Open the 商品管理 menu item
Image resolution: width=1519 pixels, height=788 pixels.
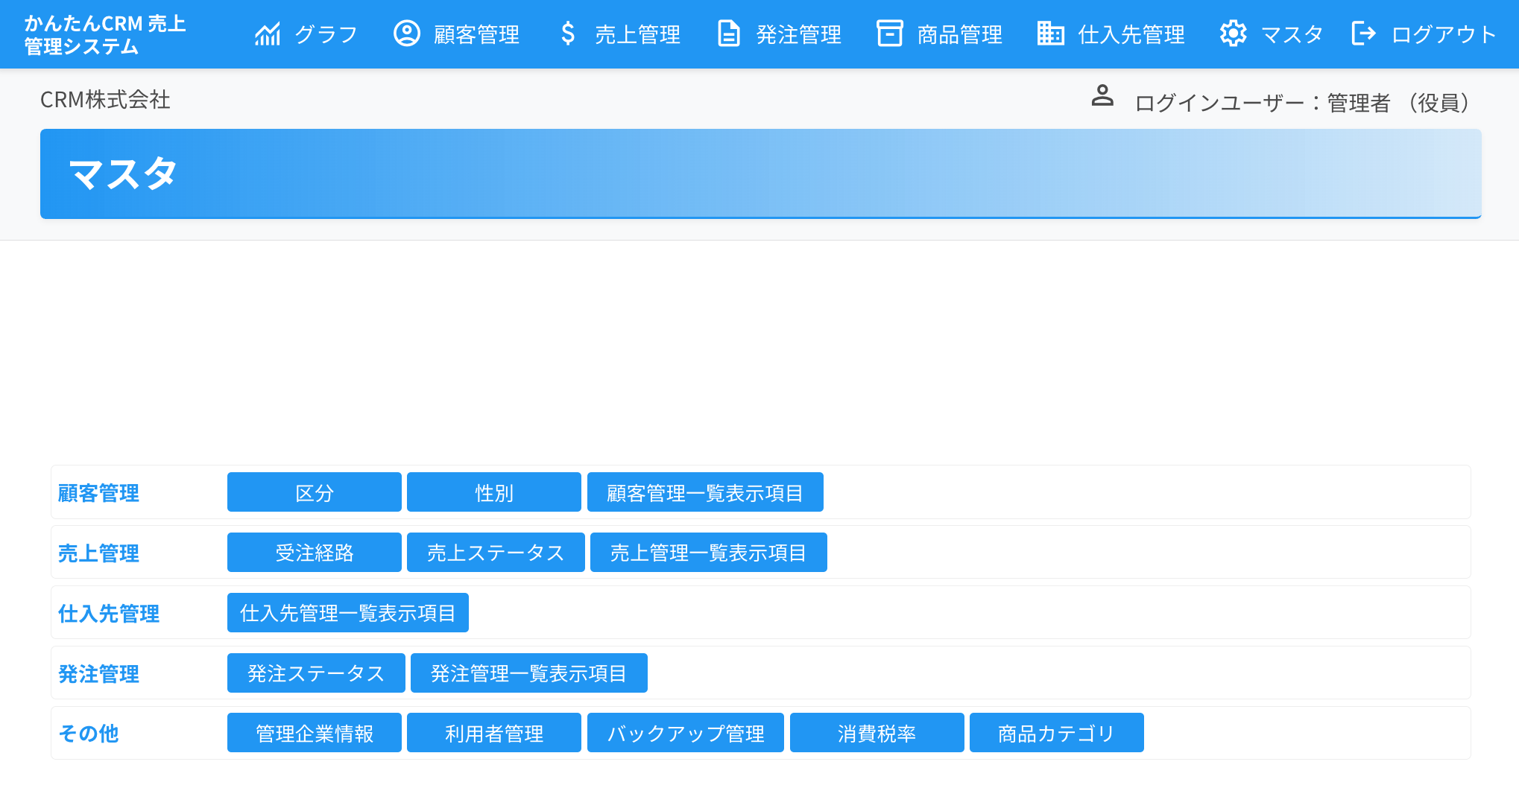pyautogui.click(x=959, y=34)
